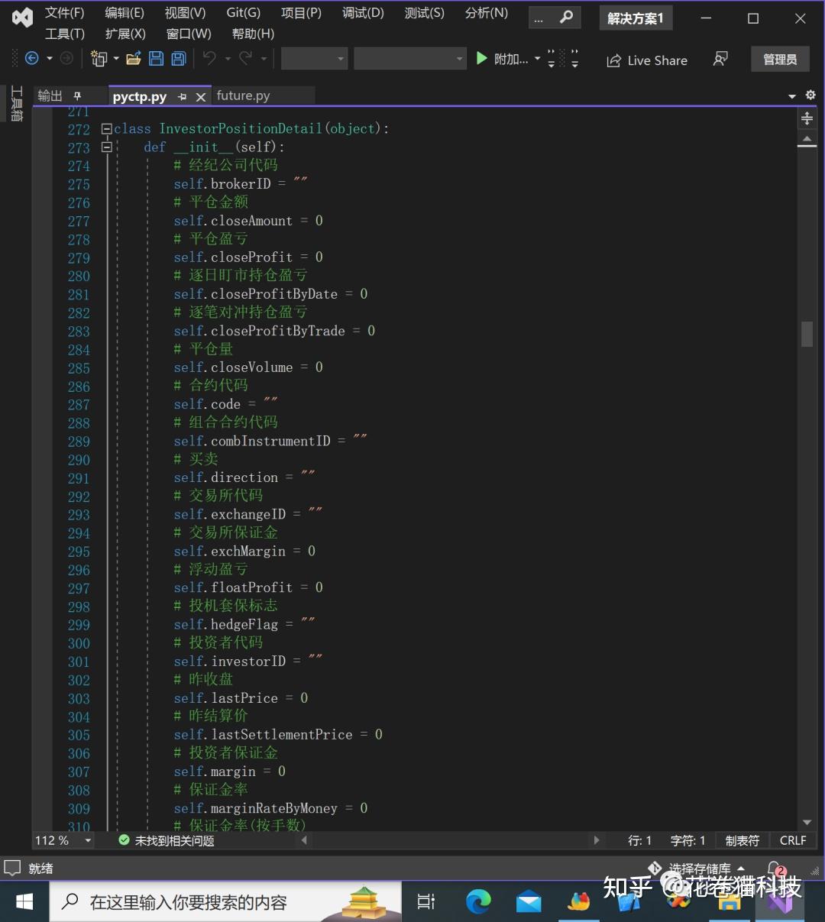This screenshot has height=922, width=825.
Task: Start debugging with the green 附加 play button
Action: pyautogui.click(x=481, y=58)
